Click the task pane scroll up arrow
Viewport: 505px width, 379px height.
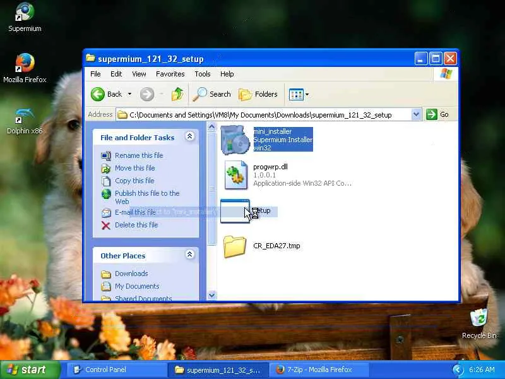pyautogui.click(x=211, y=127)
